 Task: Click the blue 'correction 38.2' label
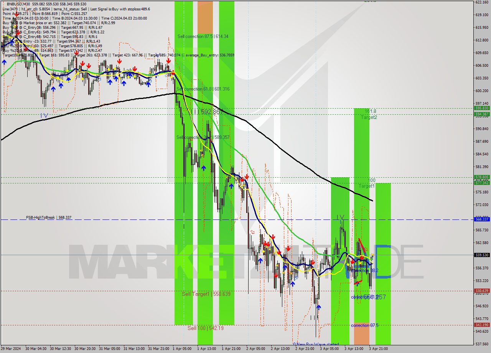[x=365, y=271]
